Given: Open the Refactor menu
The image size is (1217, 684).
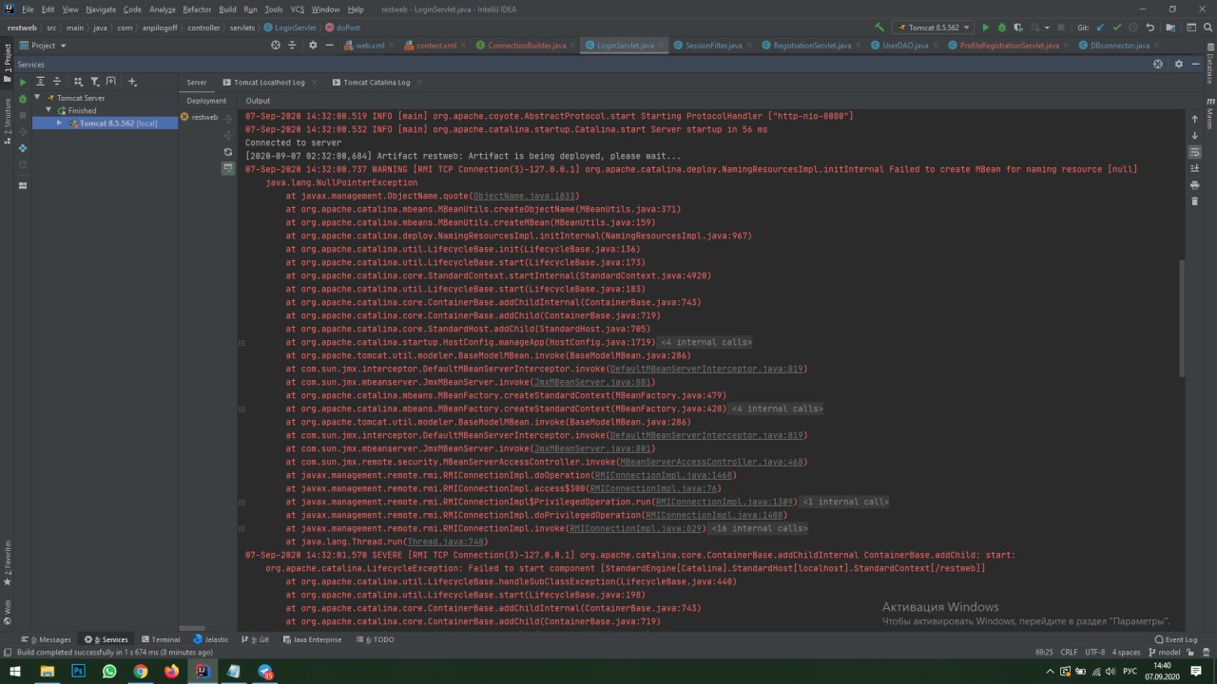Looking at the screenshot, I should click(x=197, y=9).
